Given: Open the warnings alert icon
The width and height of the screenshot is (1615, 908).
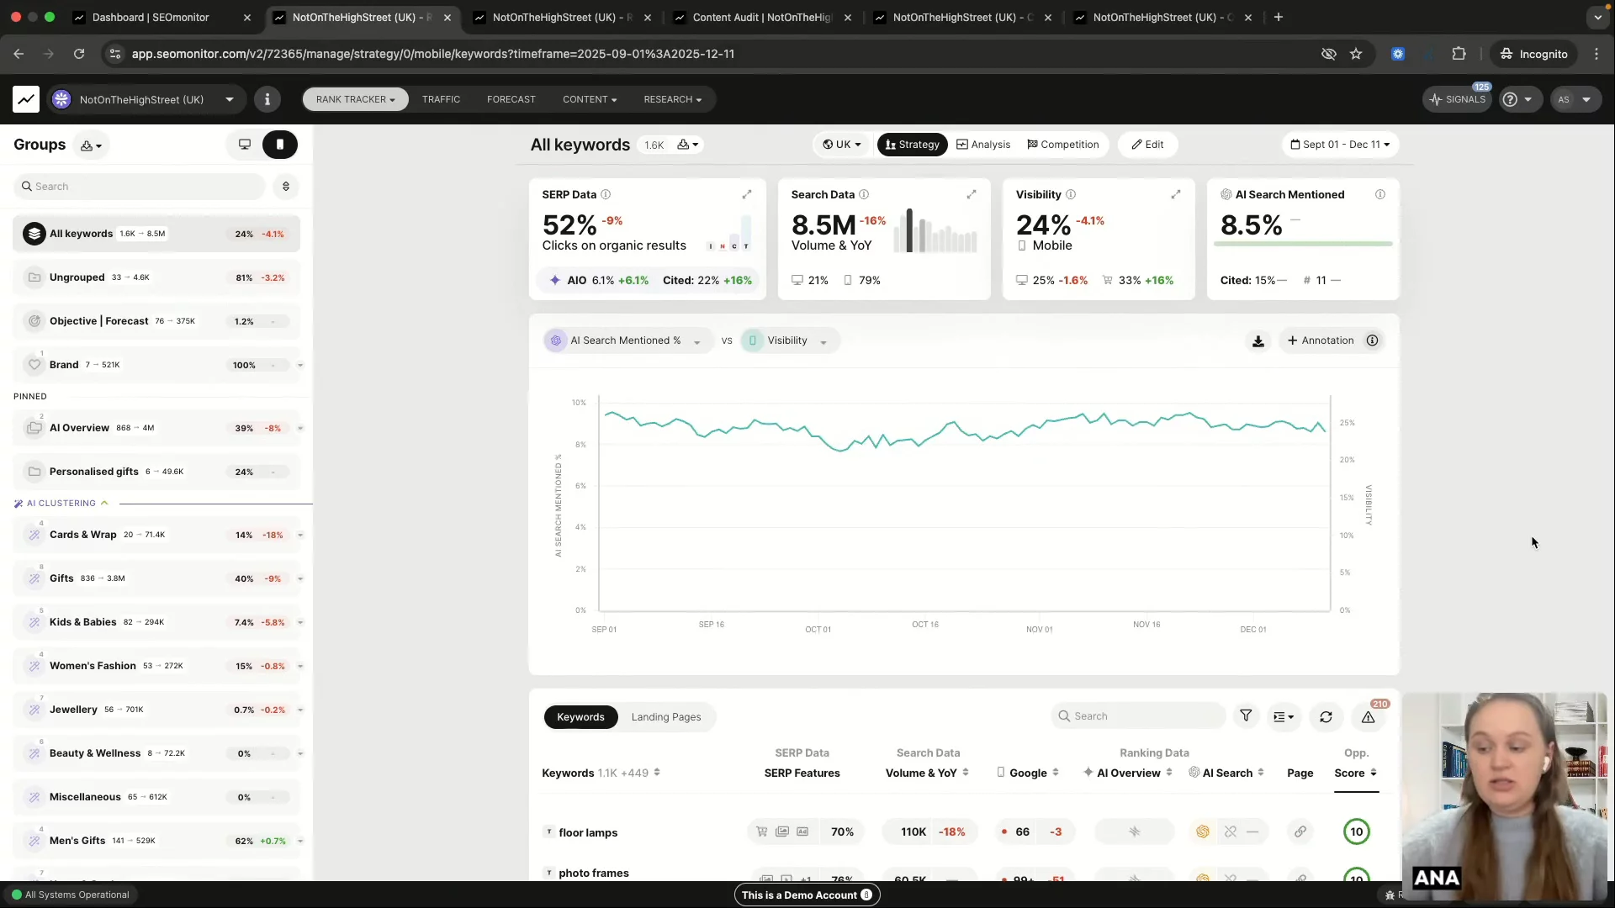Looking at the screenshot, I should pos(1369,717).
